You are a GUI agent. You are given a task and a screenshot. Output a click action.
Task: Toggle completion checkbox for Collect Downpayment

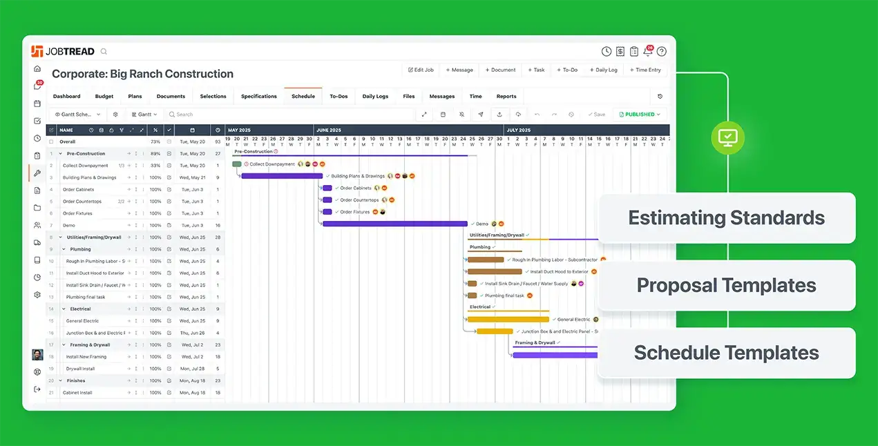click(x=169, y=166)
